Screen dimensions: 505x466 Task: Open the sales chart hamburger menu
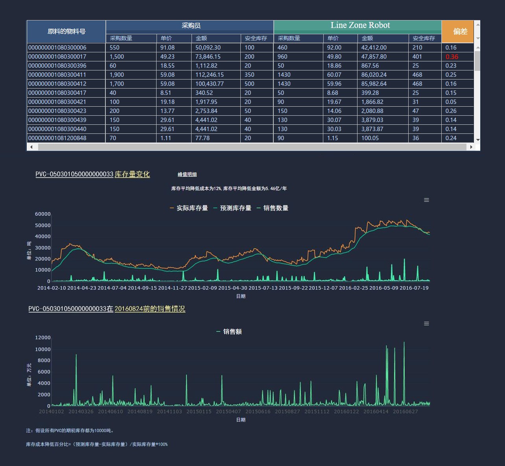point(426,324)
